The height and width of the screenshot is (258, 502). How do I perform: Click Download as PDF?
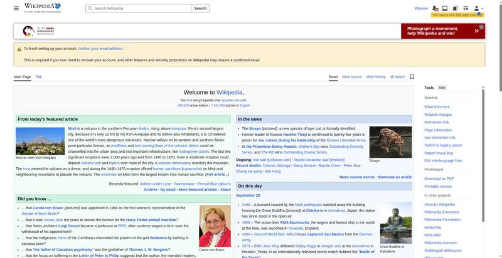click(439, 178)
